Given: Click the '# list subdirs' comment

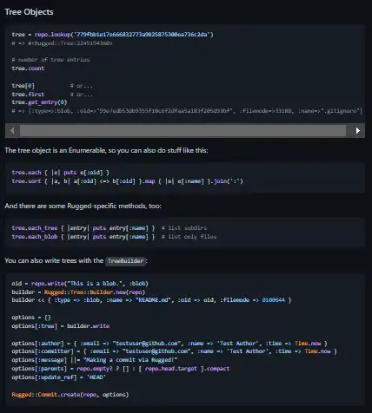Looking at the screenshot, I should point(184,228).
